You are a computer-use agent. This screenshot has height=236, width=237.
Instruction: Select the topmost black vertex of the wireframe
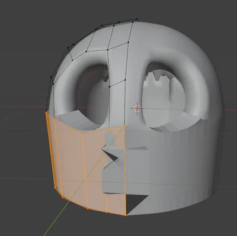[x=137, y=19]
